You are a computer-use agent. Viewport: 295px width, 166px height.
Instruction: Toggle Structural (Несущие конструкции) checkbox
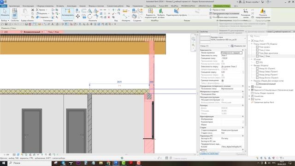click(x=223, y=100)
